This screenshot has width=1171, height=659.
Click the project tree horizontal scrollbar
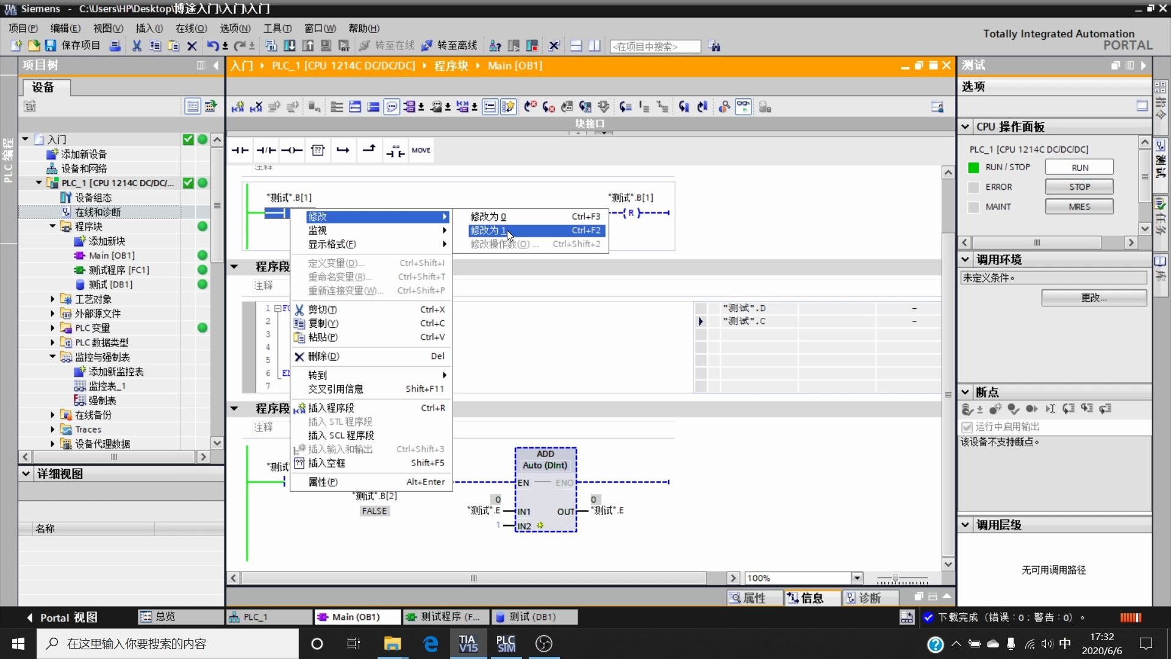[x=113, y=457]
